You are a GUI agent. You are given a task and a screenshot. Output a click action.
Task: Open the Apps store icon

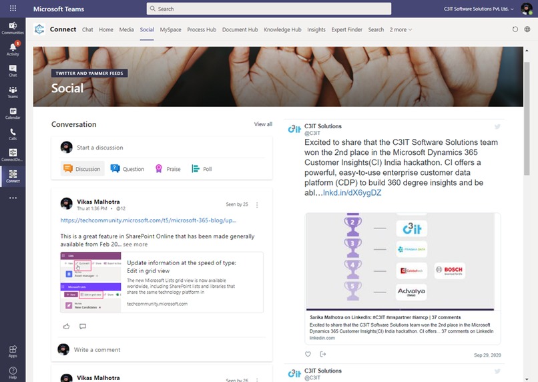click(13, 351)
